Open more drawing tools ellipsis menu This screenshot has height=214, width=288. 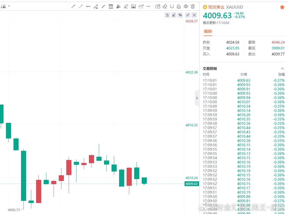pyautogui.click(x=148, y=6)
